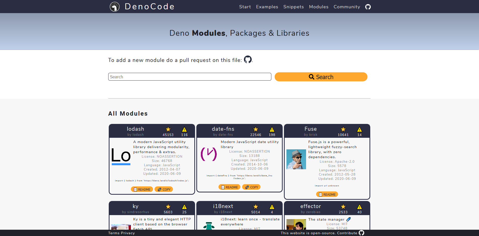The image size is (479, 236).
Task: Open the Examples page
Action: pos(267,7)
